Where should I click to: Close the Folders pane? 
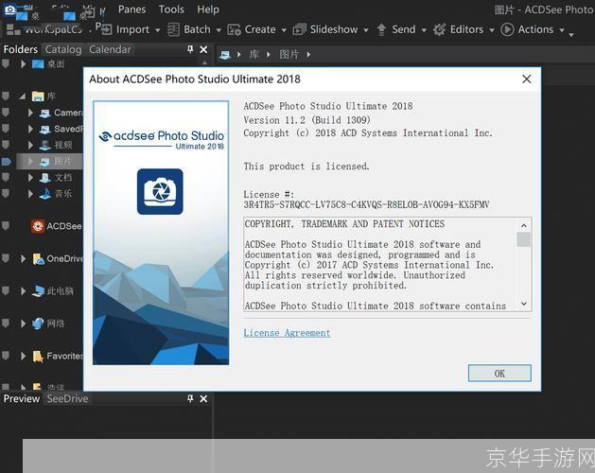click(203, 50)
